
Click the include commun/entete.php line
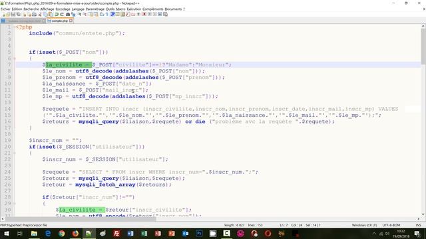pyautogui.click(x=77, y=33)
